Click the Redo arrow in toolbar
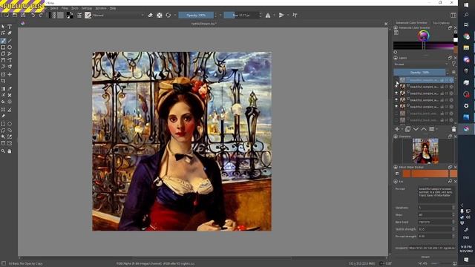The width and height of the screenshot is (475, 267). coord(41,15)
